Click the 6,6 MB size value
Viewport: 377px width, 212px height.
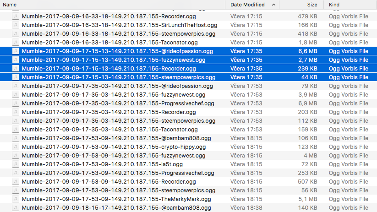click(308, 51)
